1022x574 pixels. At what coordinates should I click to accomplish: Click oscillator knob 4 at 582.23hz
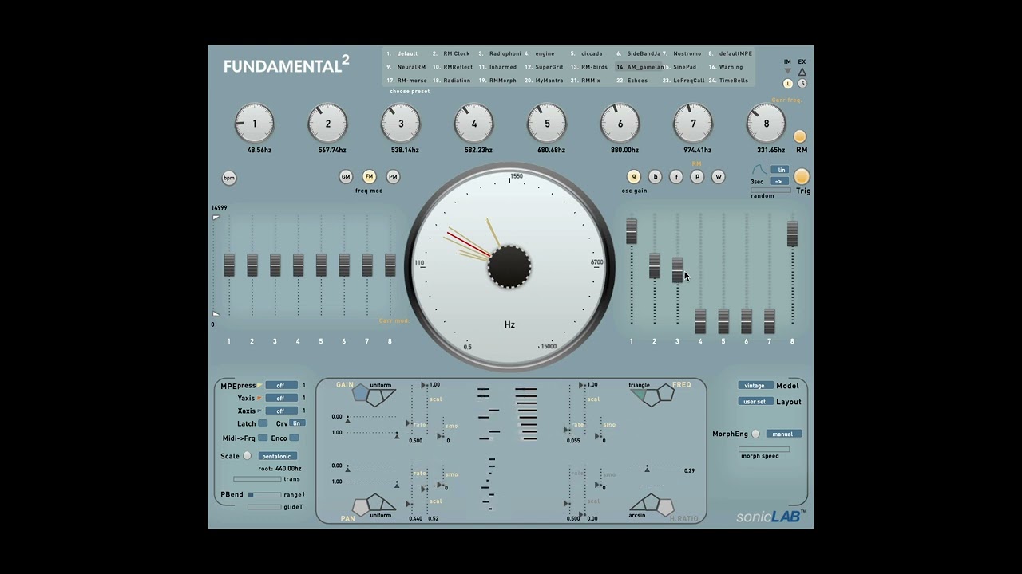474,124
